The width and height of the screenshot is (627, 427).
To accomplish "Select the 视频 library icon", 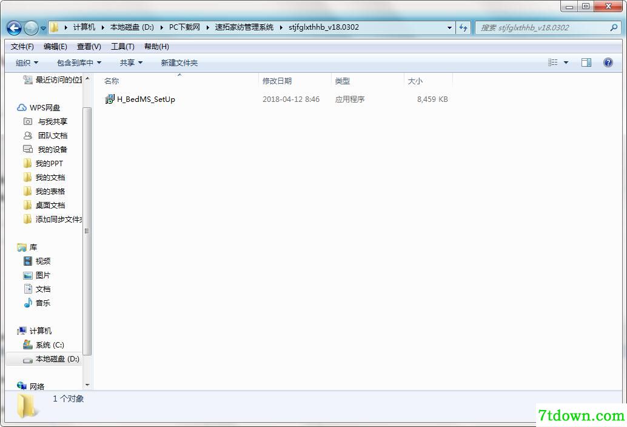I will (28, 261).
